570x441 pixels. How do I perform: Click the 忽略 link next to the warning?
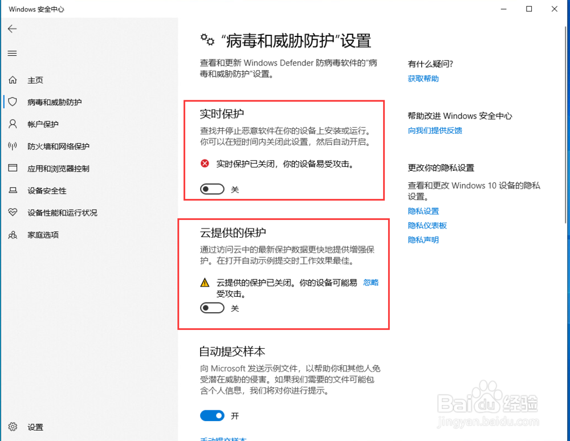pos(371,282)
